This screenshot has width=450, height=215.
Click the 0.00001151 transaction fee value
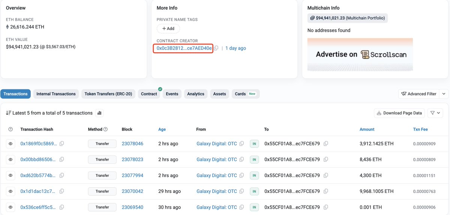coord(424,176)
